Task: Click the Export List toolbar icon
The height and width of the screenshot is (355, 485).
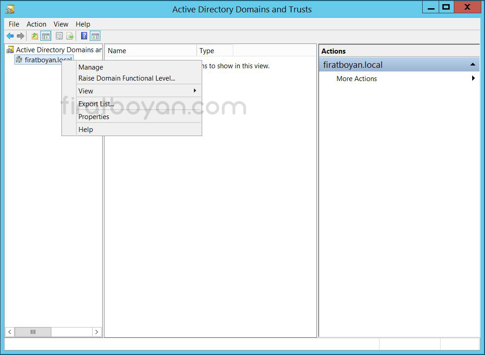Action: pos(70,36)
